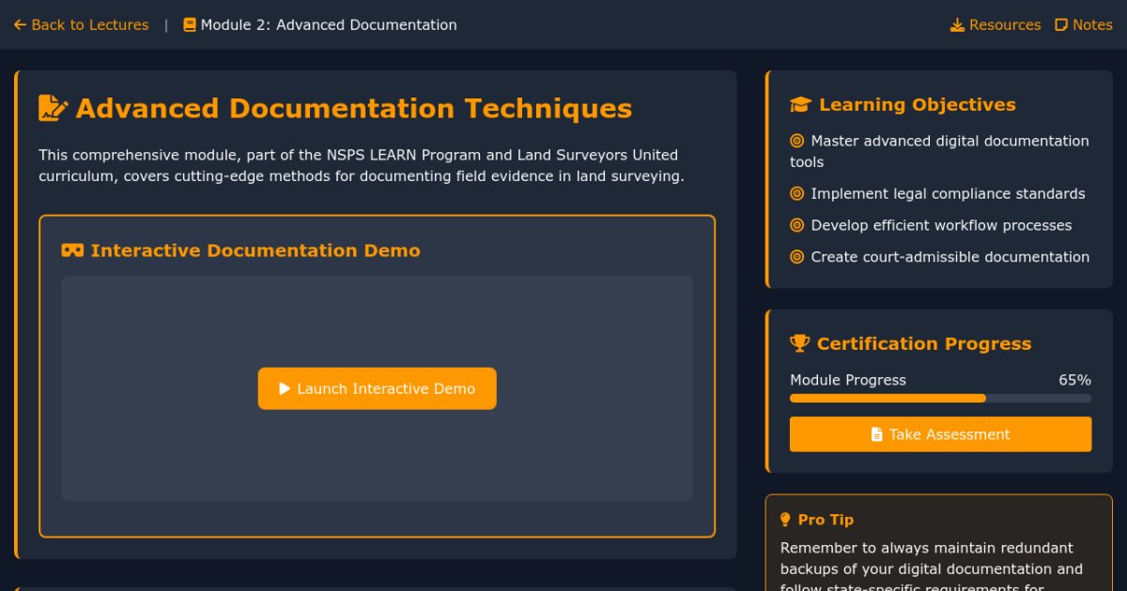Click the demo preview area
1127x591 pixels.
pos(377,319)
